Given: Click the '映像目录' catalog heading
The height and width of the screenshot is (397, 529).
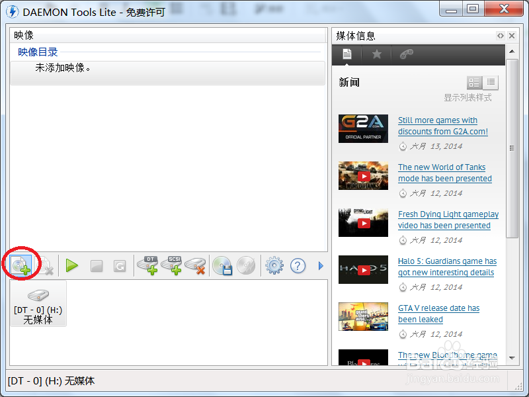Looking at the screenshot, I should click(x=38, y=52).
